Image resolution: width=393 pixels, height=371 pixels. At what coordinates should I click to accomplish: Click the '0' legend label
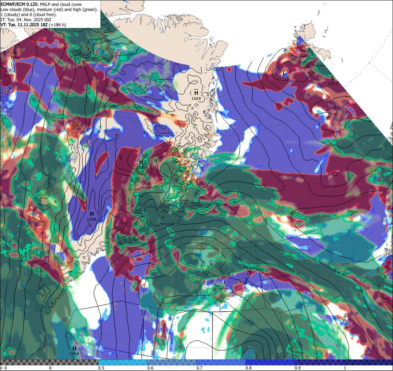tap(50, 368)
